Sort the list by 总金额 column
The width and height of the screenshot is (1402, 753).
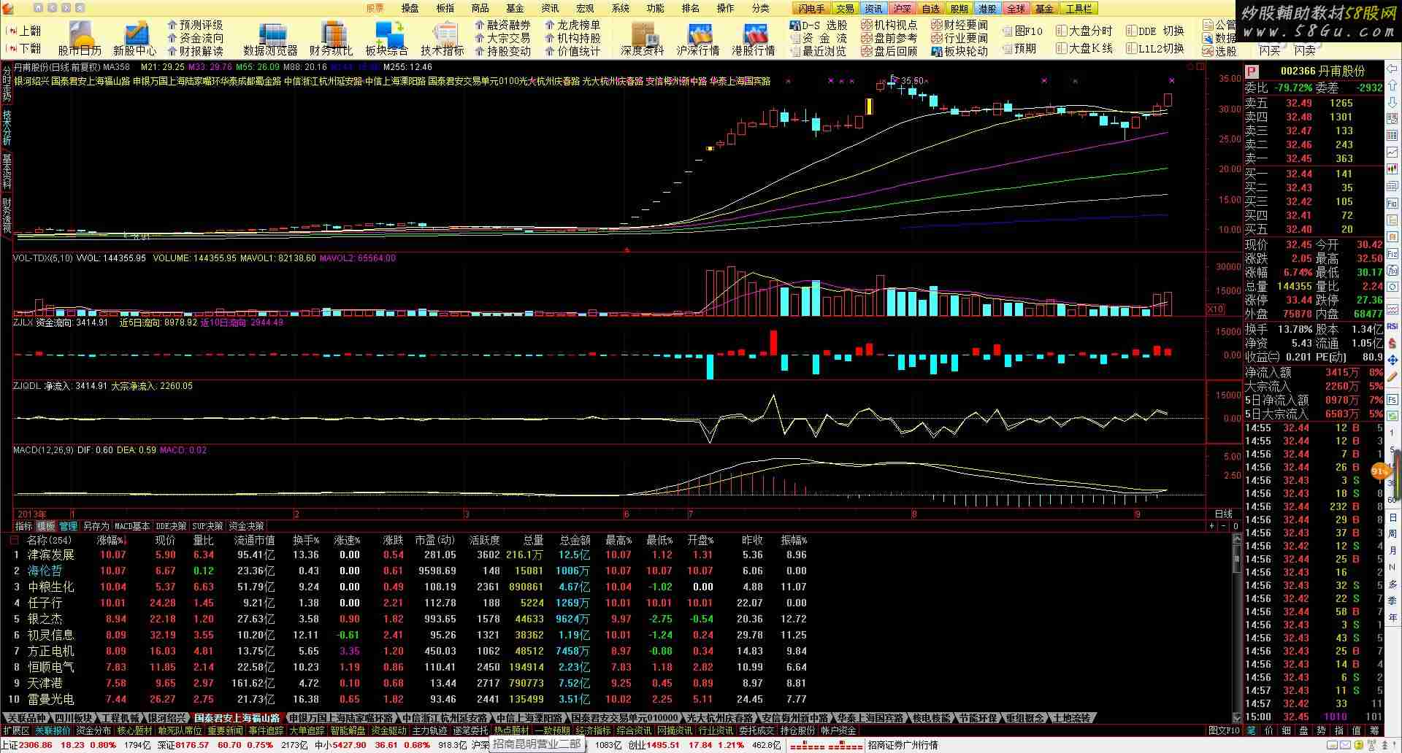coord(575,540)
